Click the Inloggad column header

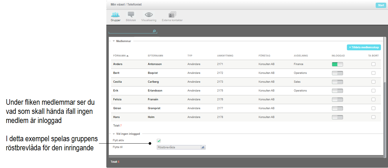tap(338, 56)
